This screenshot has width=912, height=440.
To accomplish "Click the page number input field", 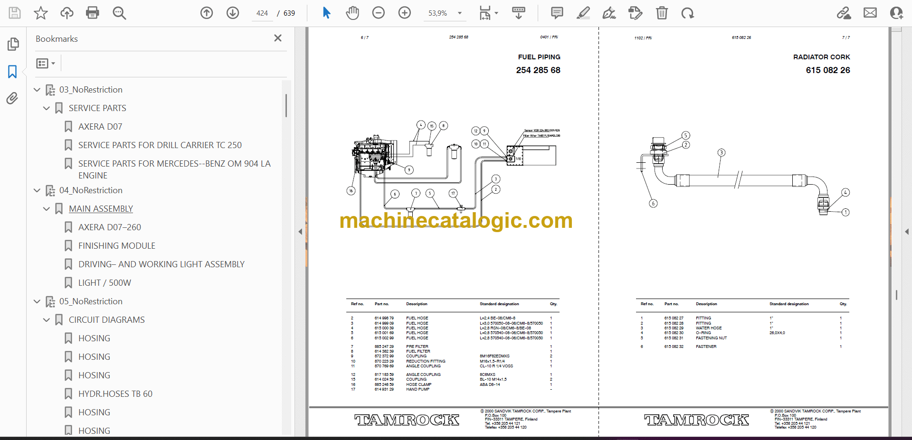I will point(262,13).
